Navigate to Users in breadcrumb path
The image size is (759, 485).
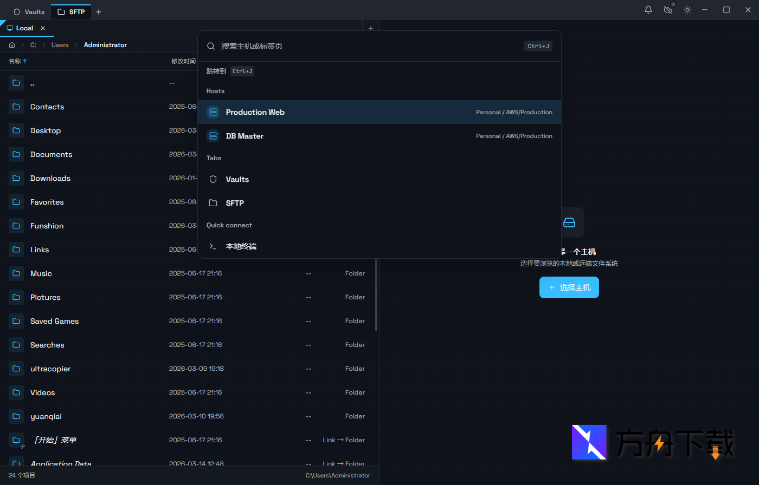click(60, 45)
